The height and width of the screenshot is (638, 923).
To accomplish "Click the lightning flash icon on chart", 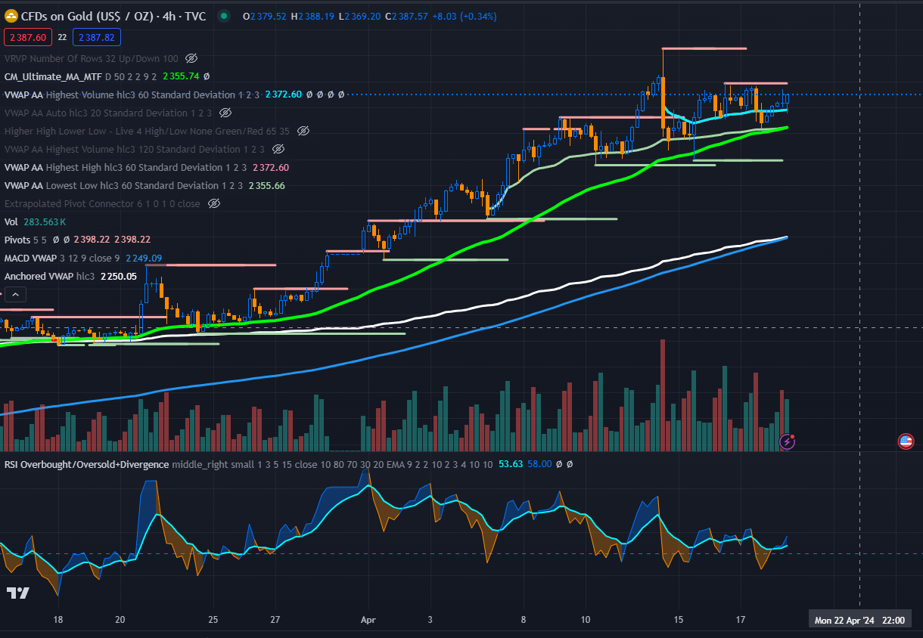I will pyautogui.click(x=788, y=441).
